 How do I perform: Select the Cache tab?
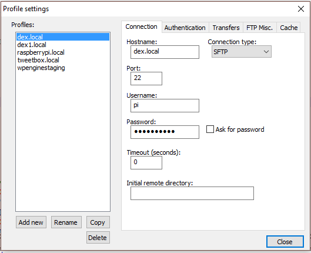[x=289, y=28]
